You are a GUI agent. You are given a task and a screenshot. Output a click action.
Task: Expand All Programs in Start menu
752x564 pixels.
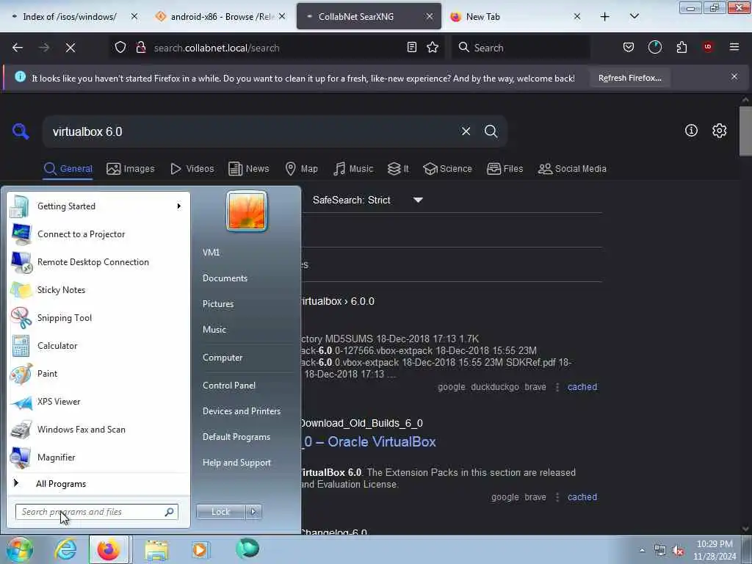coord(61,483)
